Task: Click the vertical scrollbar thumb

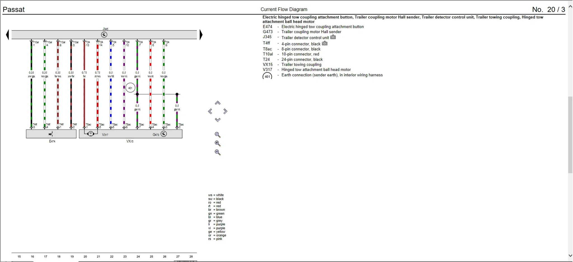Action: point(570,135)
